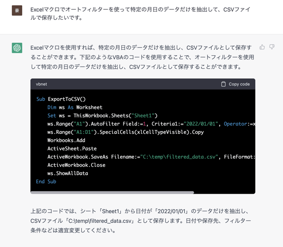Click the explanation paragraph below the code block
283x247 pixels.
pos(141,221)
